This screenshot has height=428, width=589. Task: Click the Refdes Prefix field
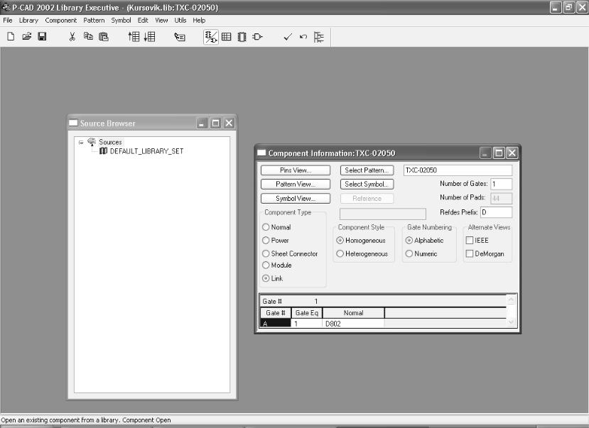(496, 212)
